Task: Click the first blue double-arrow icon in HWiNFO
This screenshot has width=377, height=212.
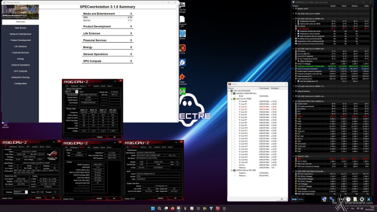Action: point(294,199)
